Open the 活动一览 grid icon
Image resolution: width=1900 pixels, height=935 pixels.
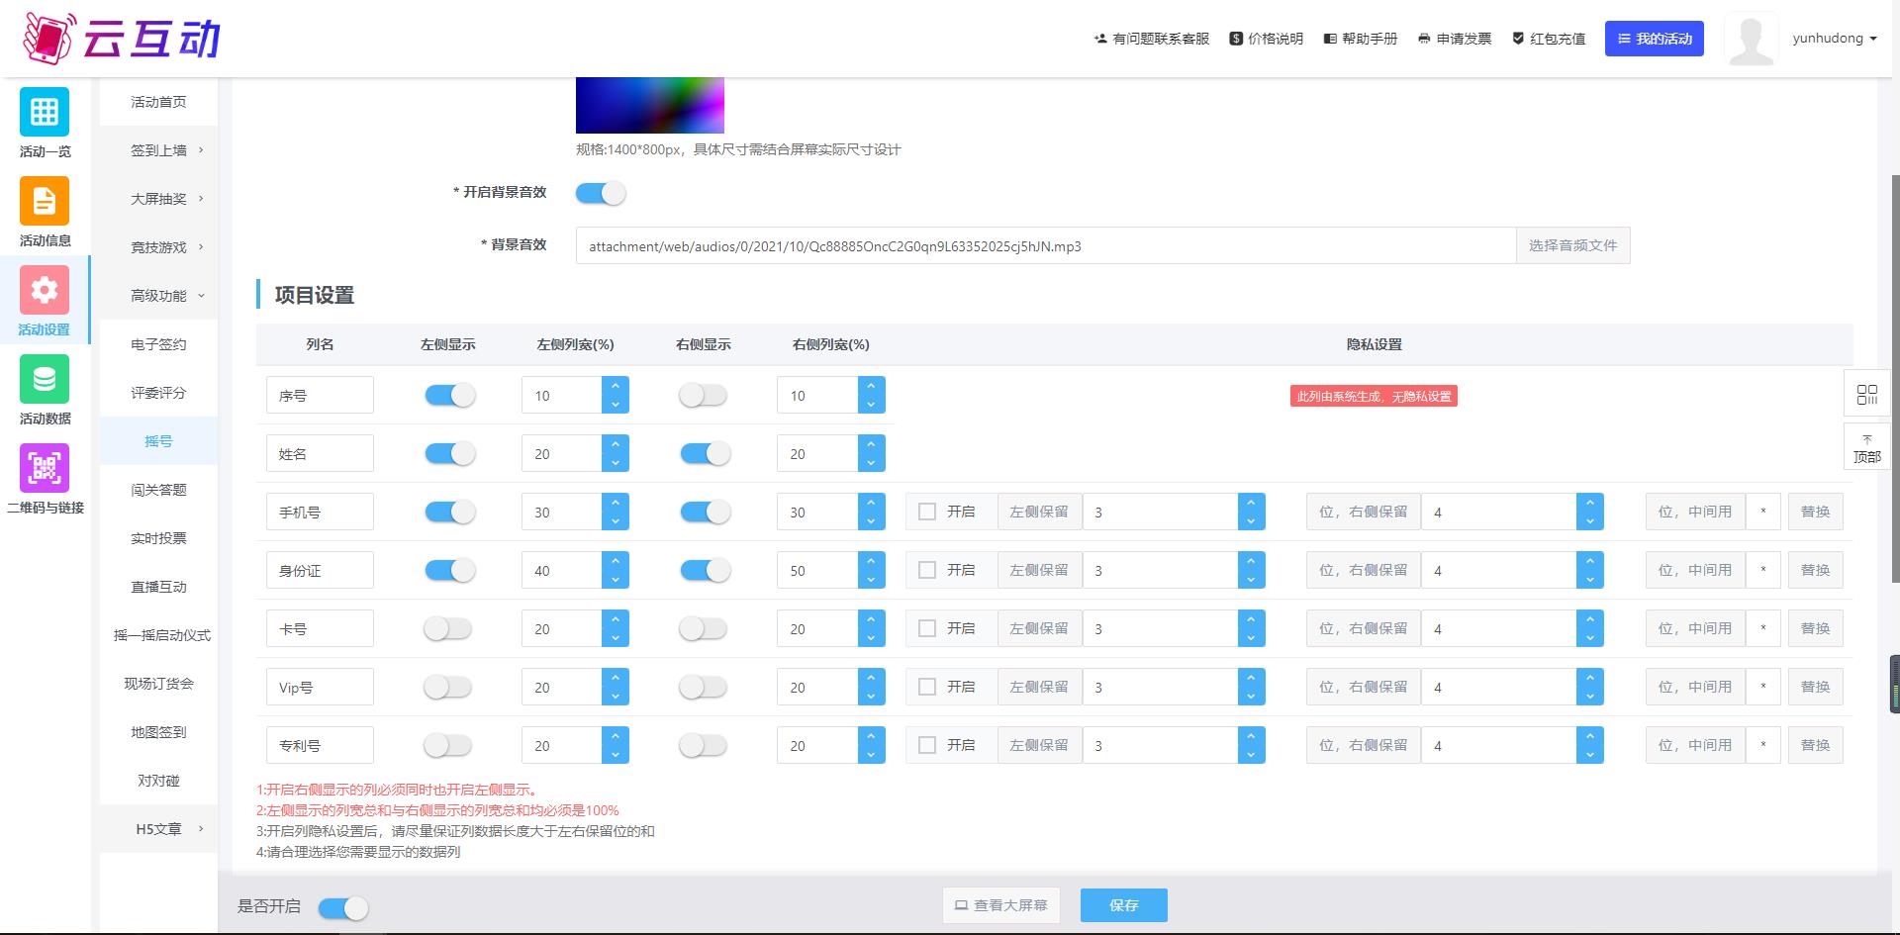click(x=45, y=112)
